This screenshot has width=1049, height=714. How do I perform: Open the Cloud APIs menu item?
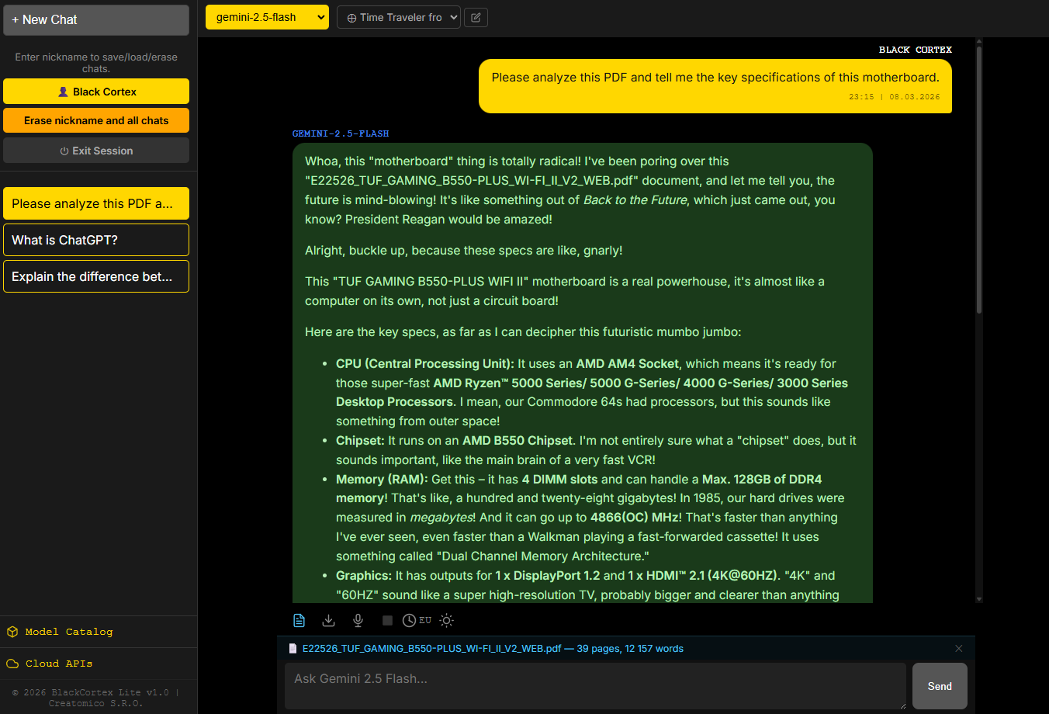coord(99,664)
